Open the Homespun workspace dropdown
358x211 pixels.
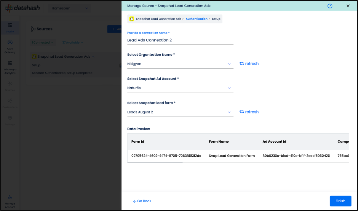click(x=69, y=8)
